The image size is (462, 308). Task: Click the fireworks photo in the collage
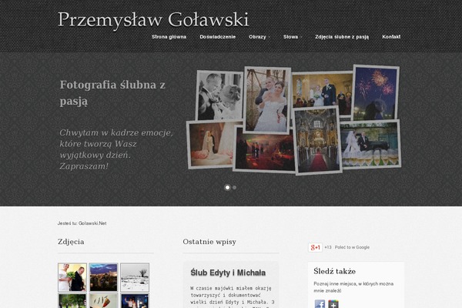click(x=376, y=93)
